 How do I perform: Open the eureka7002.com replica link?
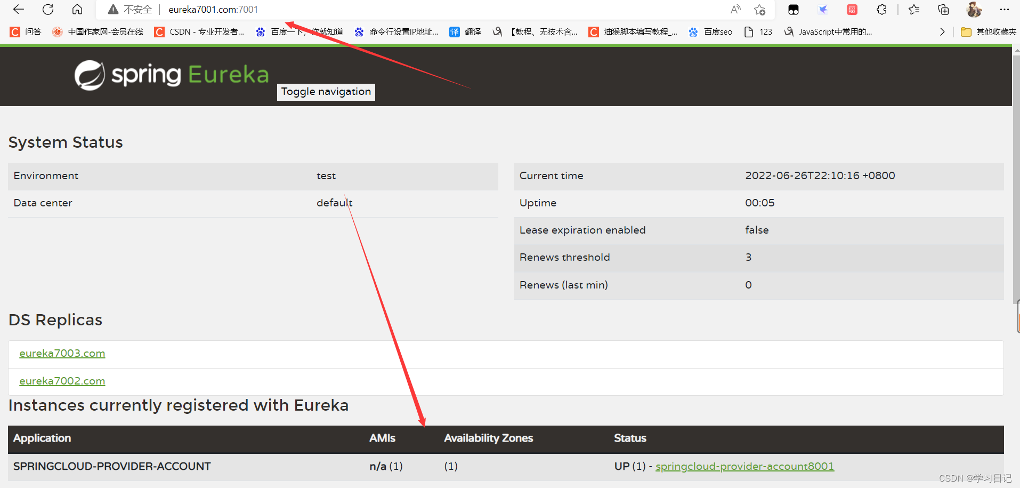(x=62, y=381)
